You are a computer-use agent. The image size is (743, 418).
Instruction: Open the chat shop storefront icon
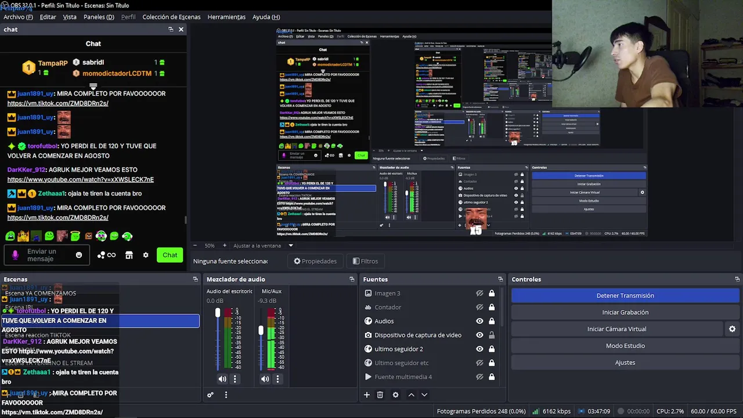pyautogui.click(x=129, y=255)
